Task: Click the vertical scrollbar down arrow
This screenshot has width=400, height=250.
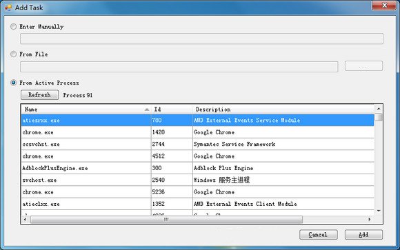Action: [x=379, y=211]
